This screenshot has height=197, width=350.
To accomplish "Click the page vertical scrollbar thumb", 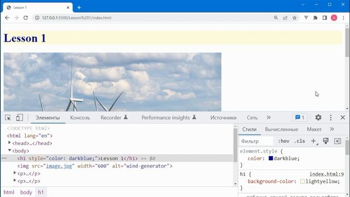I will coord(347,43).
